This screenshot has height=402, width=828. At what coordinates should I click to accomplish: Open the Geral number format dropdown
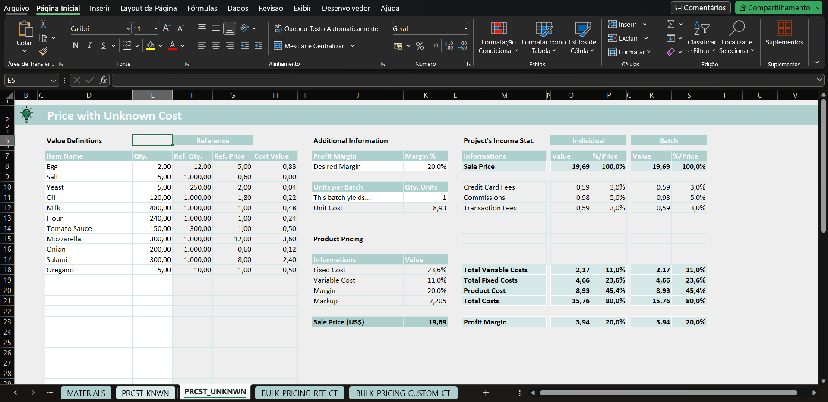[466, 28]
